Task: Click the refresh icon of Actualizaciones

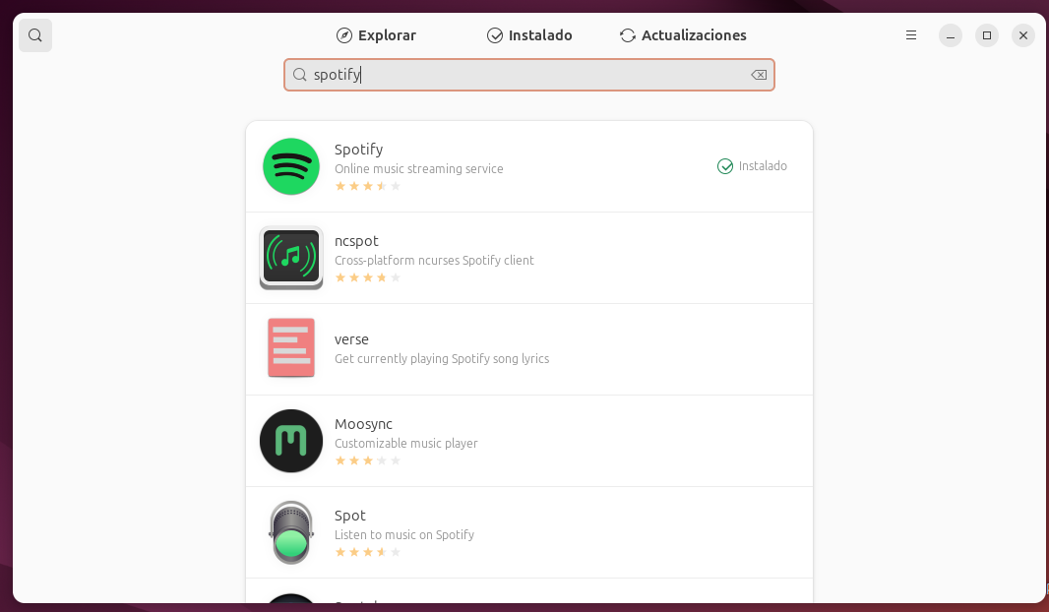Action: coord(628,35)
